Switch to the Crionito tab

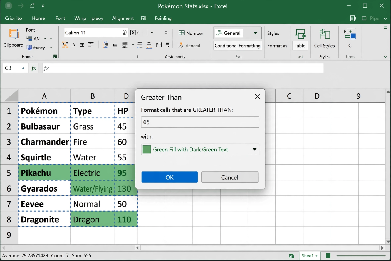[x=13, y=18]
